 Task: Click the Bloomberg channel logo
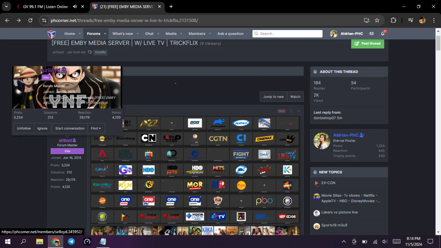tap(125, 138)
